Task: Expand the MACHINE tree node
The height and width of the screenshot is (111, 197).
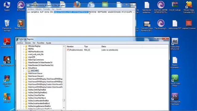Action: (26, 71)
